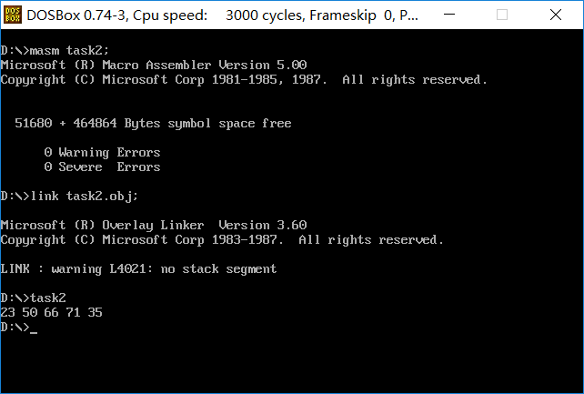Click the number 71 in program output
The width and height of the screenshot is (584, 394).
tap(73, 312)
